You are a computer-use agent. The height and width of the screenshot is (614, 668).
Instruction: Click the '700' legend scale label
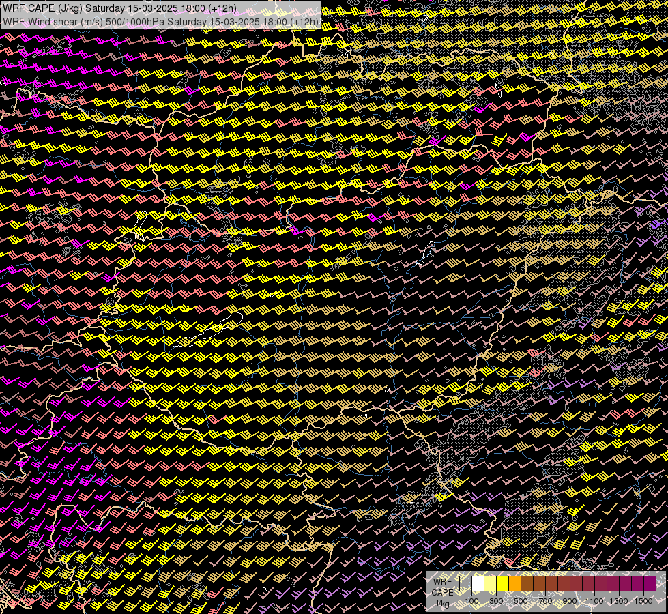pos(545,601)
